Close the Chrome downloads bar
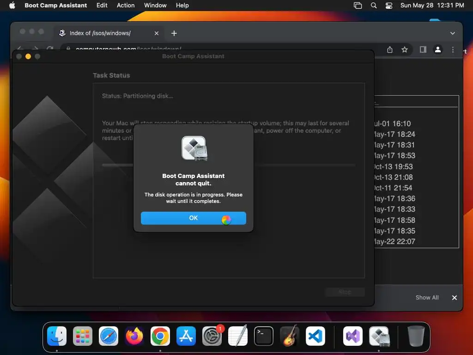 coord(455,298)
